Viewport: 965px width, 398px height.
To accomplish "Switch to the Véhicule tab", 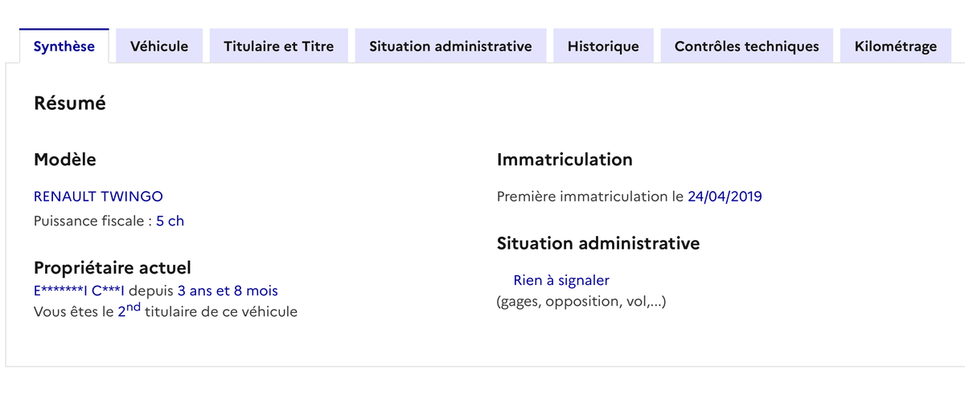I will coord(159,47).
